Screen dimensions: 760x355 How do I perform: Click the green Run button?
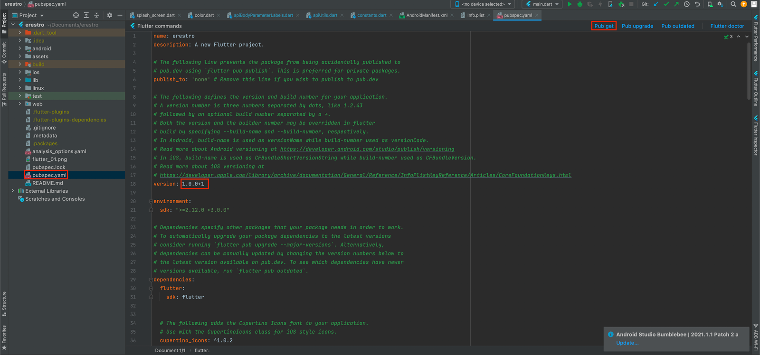(x=570, y=4)
